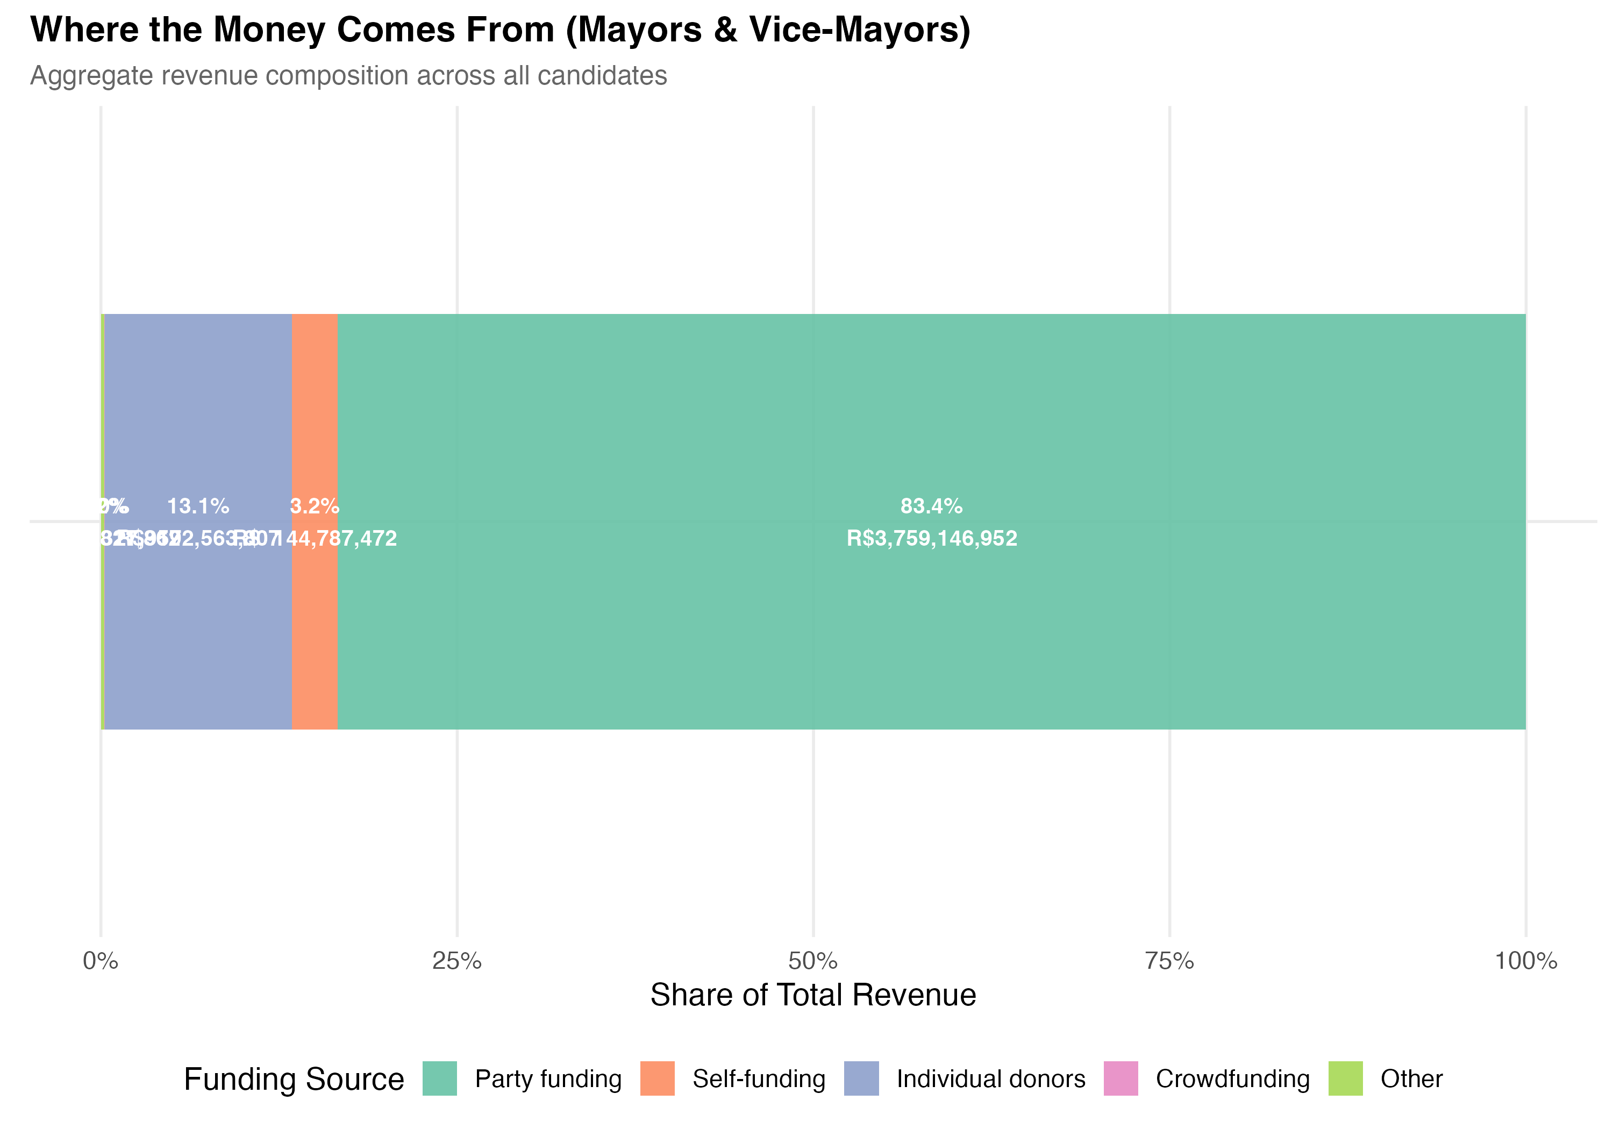1613x1129 pixels.
Task: Click the 100% axis tick label
Action: tap(1526, 961)
